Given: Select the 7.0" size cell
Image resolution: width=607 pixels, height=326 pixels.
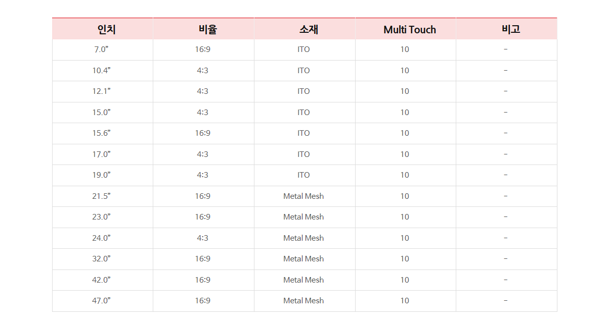Looking at the screenshot, I should (103, 49).
